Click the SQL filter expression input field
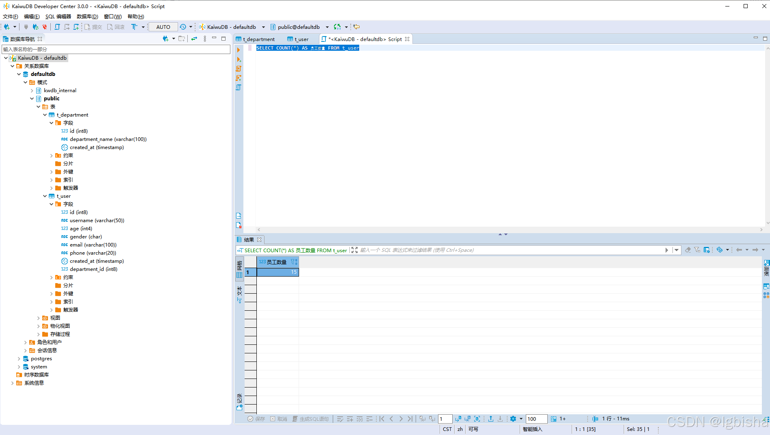 510,250
